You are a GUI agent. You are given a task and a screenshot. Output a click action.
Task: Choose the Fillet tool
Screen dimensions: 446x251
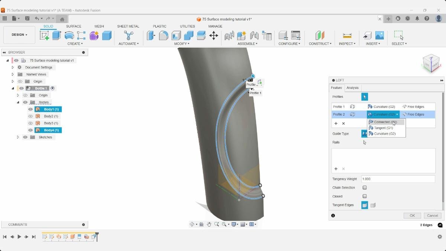click(x=164, y=35)
